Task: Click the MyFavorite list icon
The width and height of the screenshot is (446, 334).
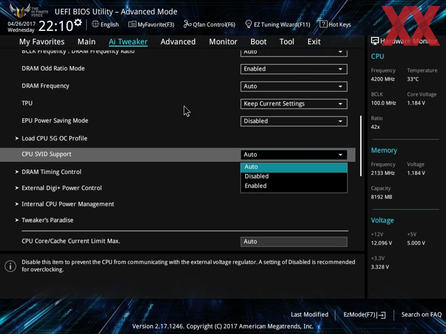Action: 132,24
